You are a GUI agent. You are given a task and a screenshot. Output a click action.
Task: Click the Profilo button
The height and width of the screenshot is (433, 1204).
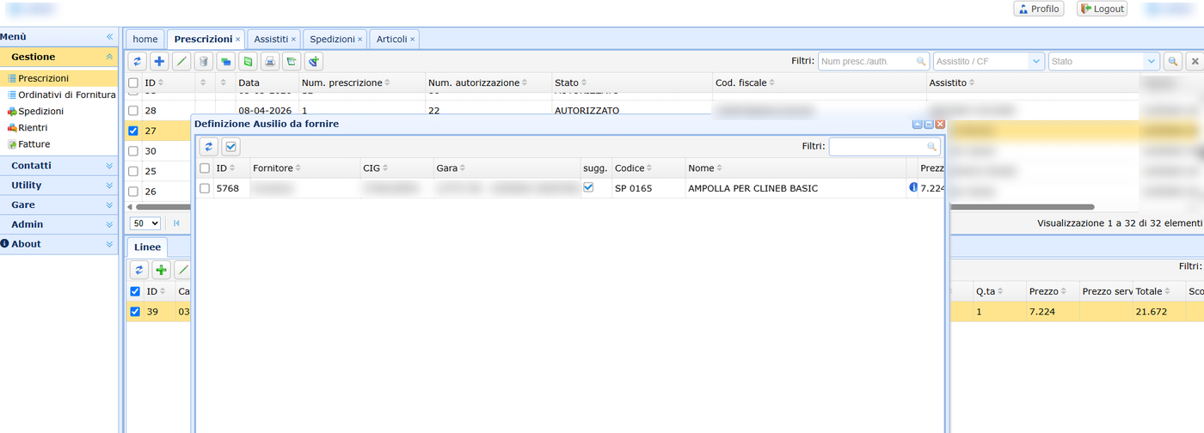(1039, 9)
